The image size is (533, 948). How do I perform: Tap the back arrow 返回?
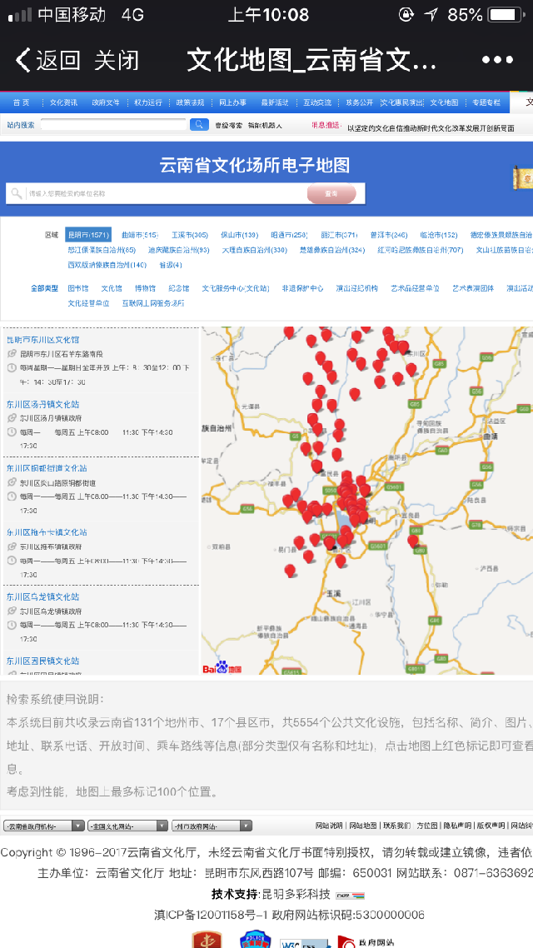[47, 60]
